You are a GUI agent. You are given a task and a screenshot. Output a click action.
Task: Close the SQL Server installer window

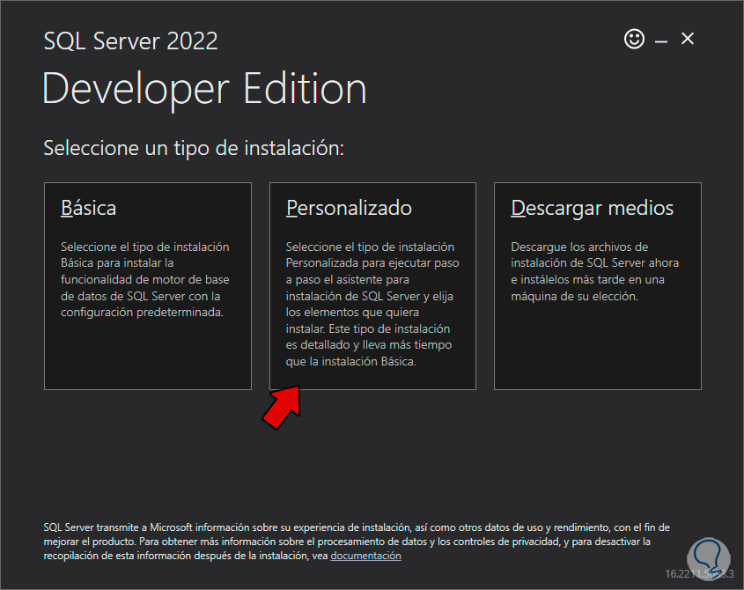coord(688,39)
